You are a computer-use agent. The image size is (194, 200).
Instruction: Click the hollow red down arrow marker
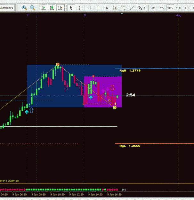point(112,88)
